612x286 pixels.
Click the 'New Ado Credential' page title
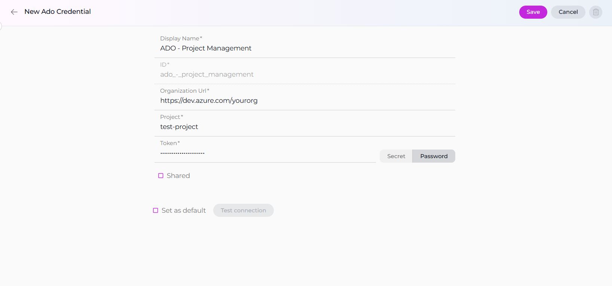58,12
